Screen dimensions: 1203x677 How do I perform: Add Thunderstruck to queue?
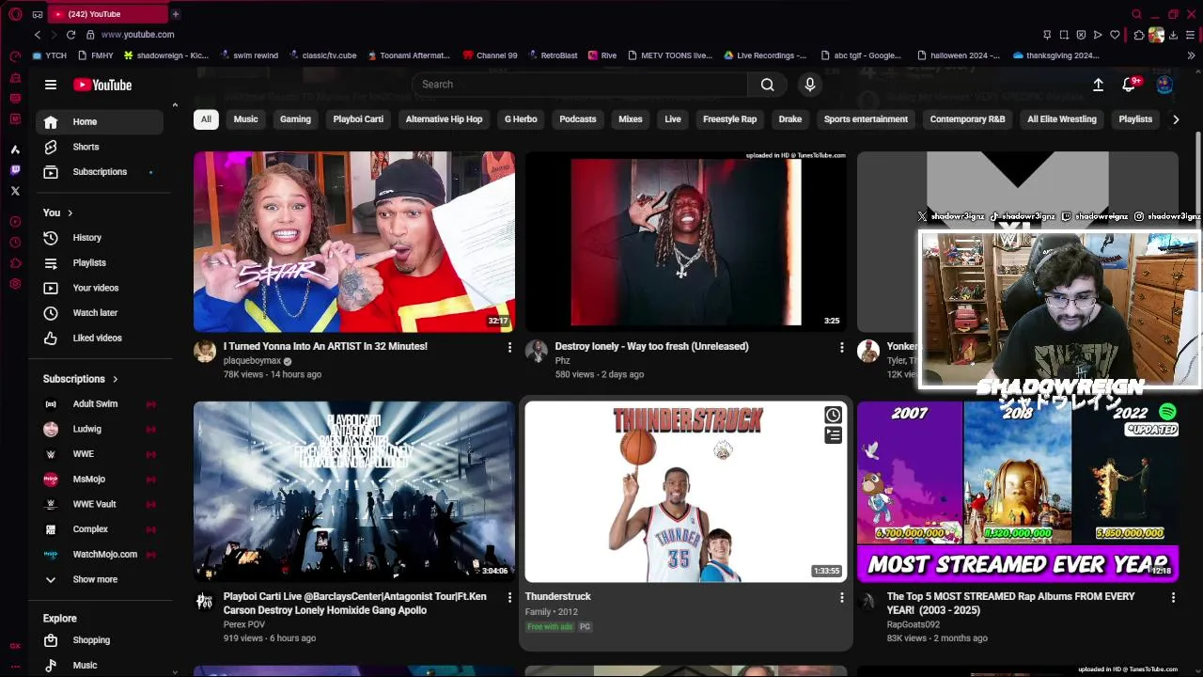(833, 435)
